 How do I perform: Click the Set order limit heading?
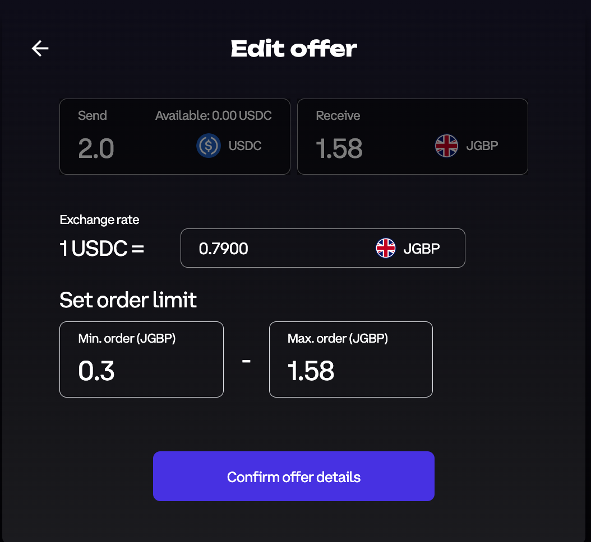(128, 300)
